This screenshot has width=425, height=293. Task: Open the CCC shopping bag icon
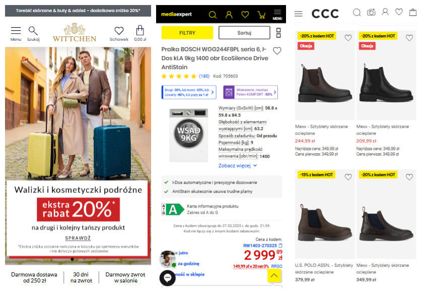413,12
